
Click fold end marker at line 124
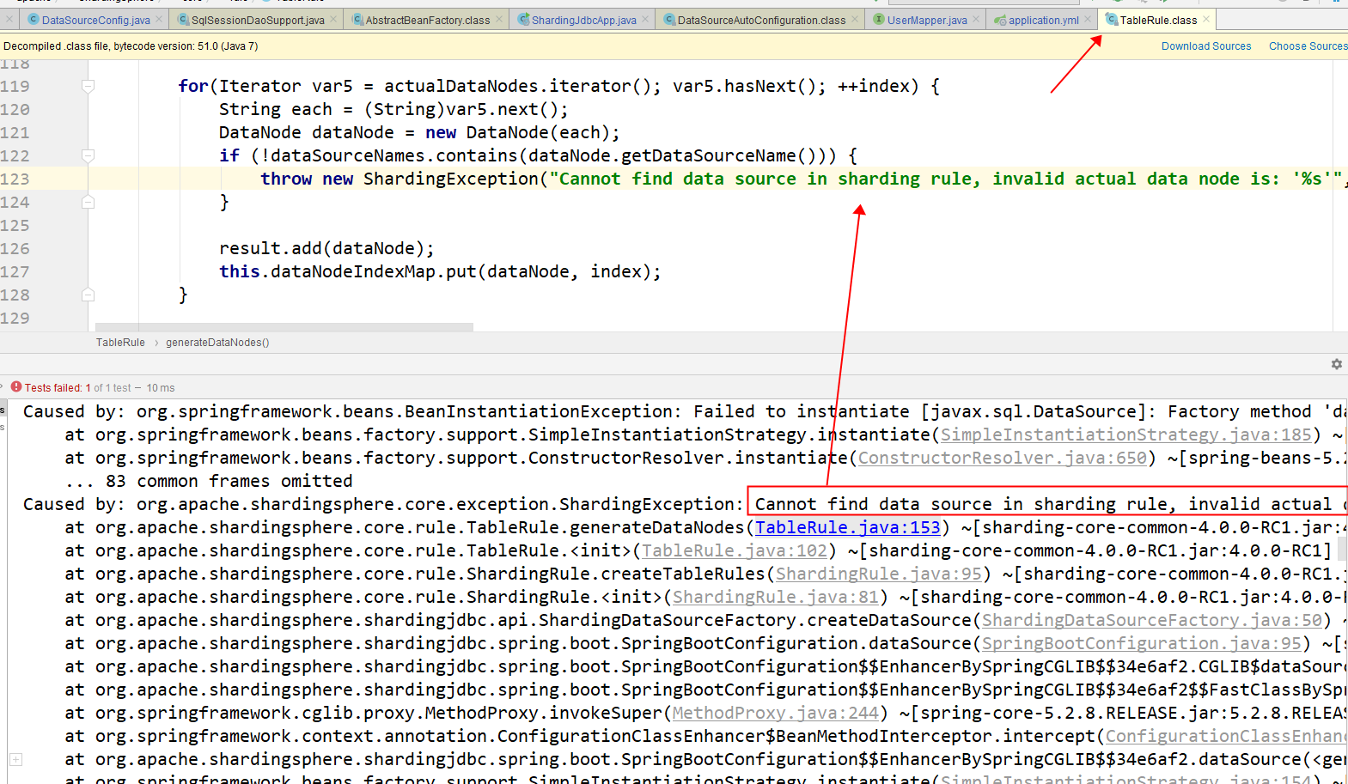[88, 202]
